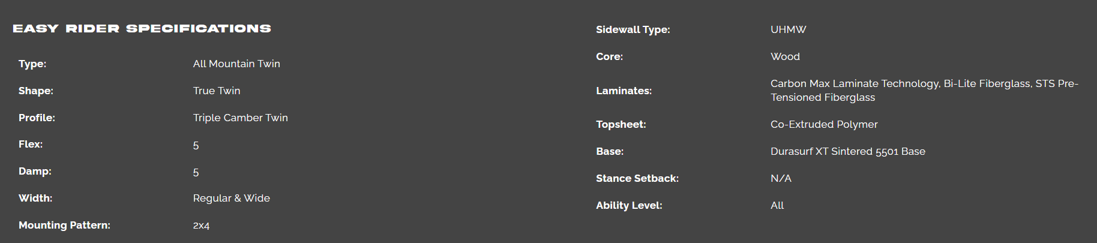Click the Regular & Wide width value
The image size is (1097, 243).
click(x=231, y=198)
